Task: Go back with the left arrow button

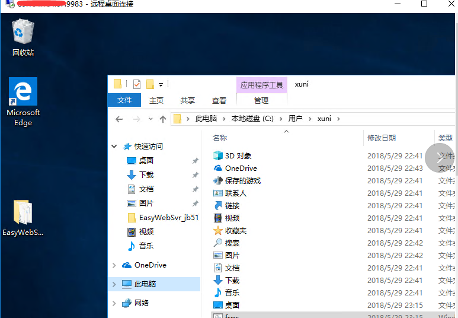Action: [x=119, y=119]
